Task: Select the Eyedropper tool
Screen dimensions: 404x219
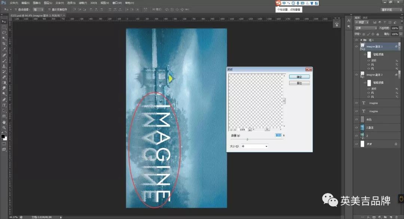Action: tap(4, 49)
